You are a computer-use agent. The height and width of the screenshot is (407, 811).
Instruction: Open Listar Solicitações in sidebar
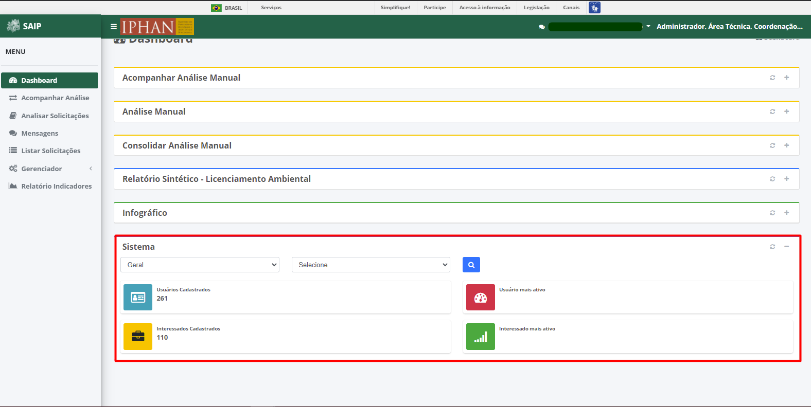pyautogui.click(x=49, y=151)
